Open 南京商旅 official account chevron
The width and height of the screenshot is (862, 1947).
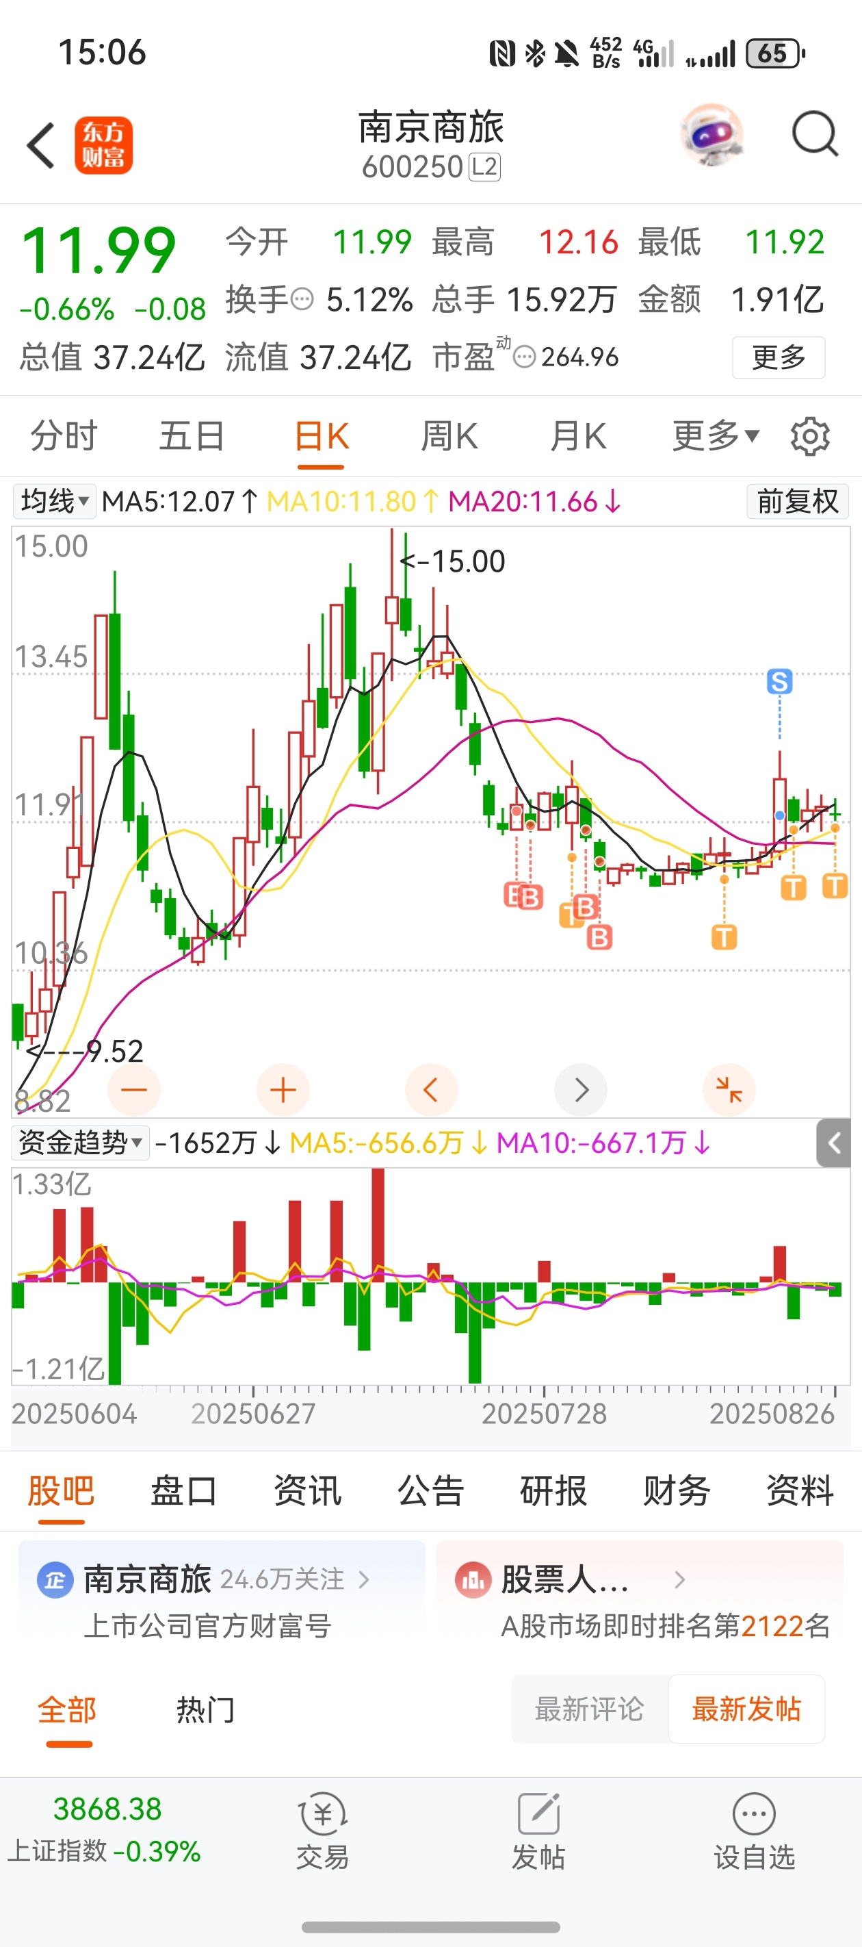click(x=364, y=1579)
